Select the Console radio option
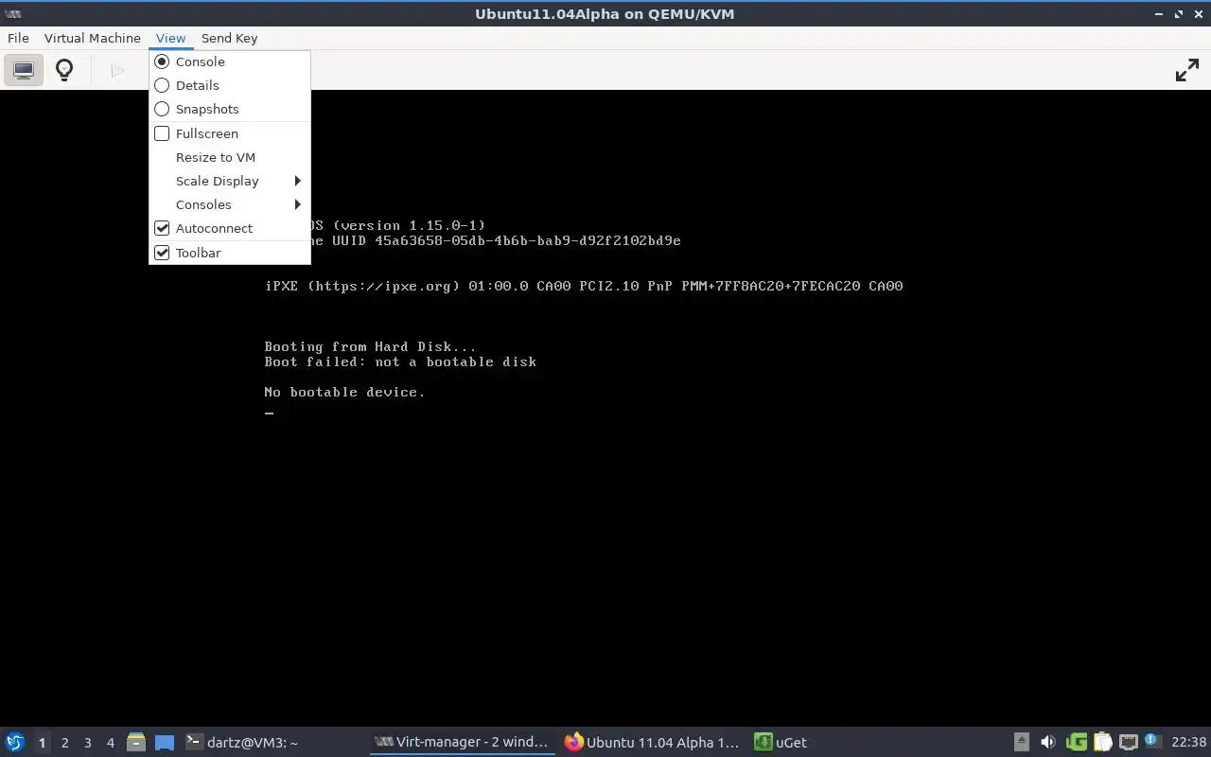This screenshot has height=757, width=1211. [230, 62]
